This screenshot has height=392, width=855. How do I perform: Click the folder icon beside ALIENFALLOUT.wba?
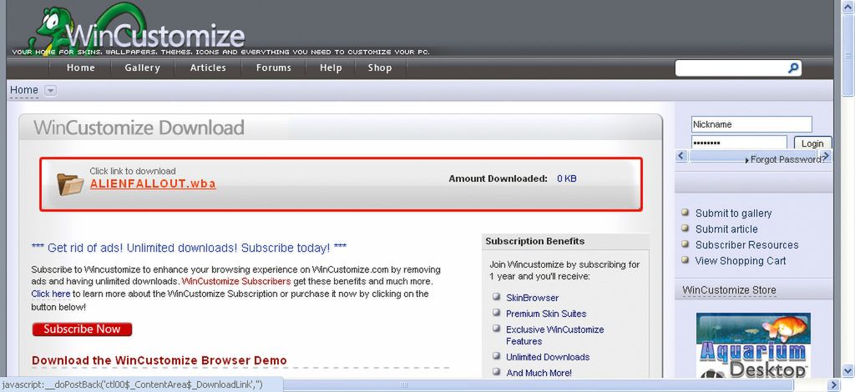point(70,184)
